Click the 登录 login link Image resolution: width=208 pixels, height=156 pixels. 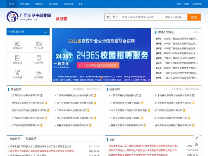click(179, 4)
